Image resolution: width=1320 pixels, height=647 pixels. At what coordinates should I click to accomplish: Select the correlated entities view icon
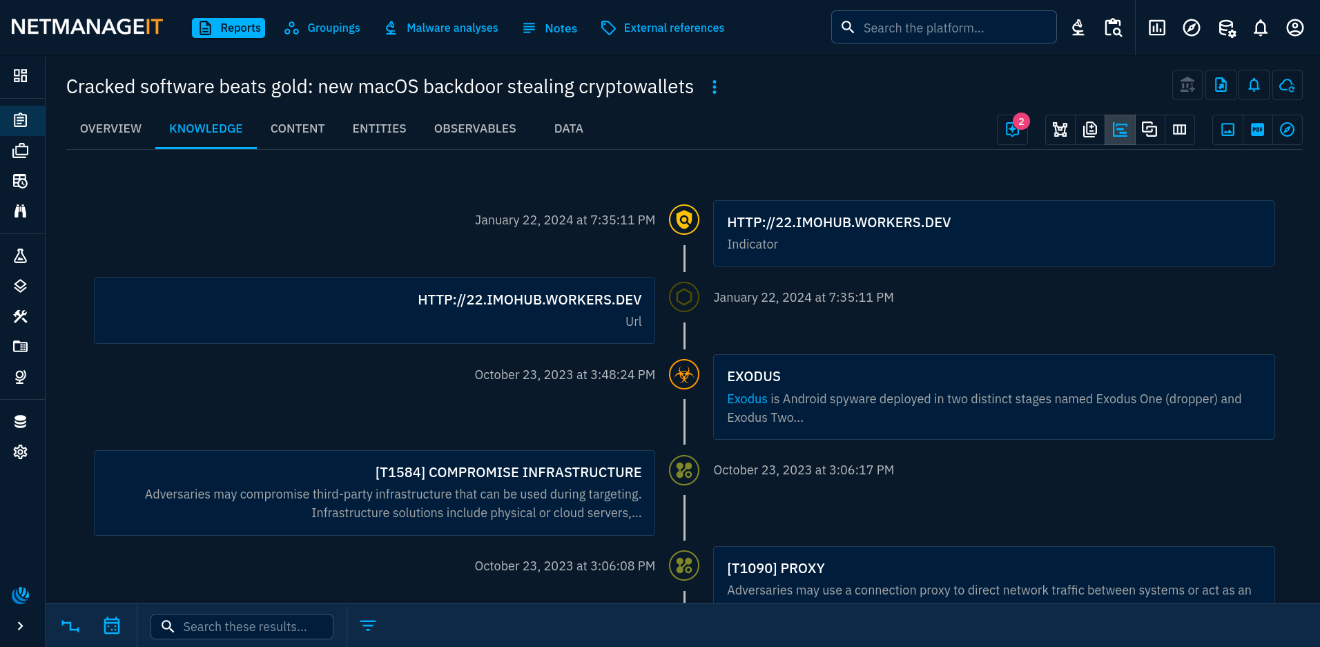[x=1150, y=130]
